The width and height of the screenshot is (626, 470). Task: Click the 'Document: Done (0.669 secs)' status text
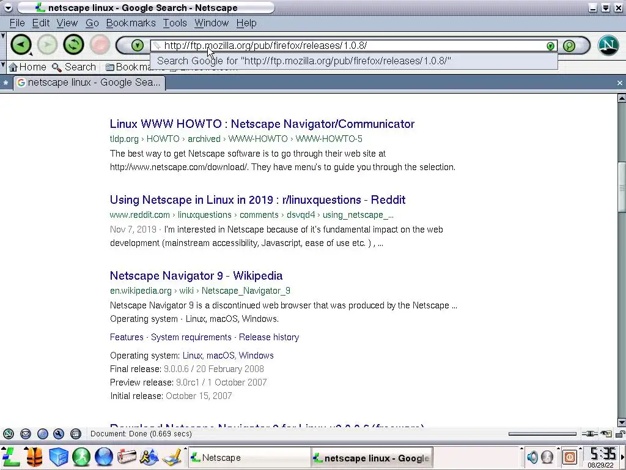[141, 434]
